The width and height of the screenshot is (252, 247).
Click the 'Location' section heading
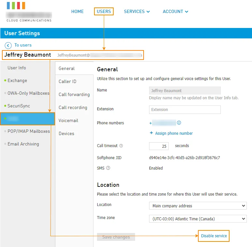point(108,185)
